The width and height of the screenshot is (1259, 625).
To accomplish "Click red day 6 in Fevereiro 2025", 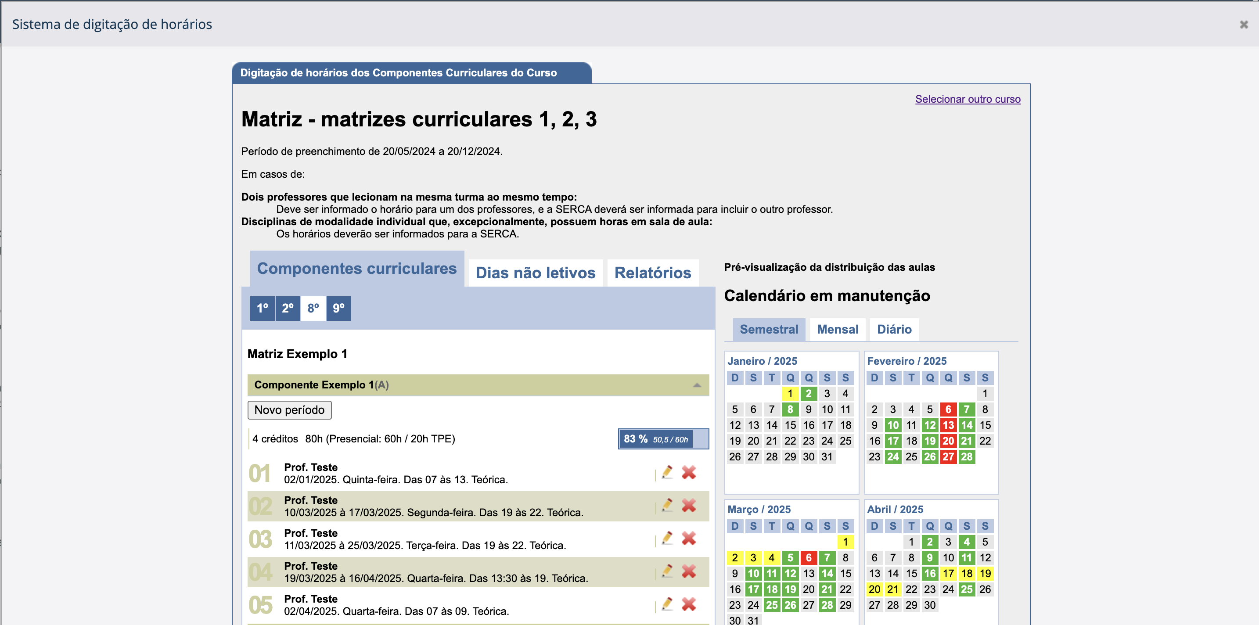I will point(948,409).
